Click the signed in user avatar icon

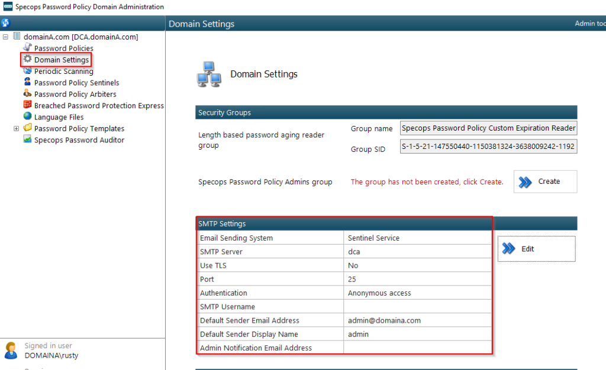coord(11,350)
